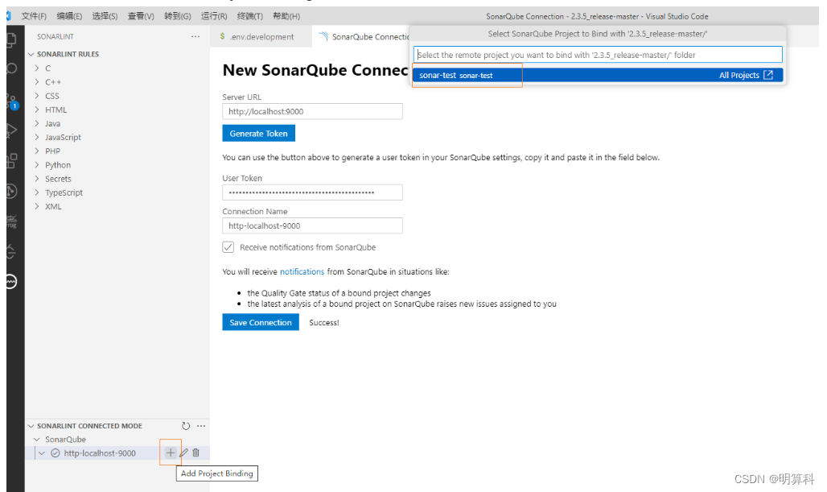This screenshot has height=492, width=827.
Task: Open the SonarLint activity bar icon
Action: coord(11,282)
